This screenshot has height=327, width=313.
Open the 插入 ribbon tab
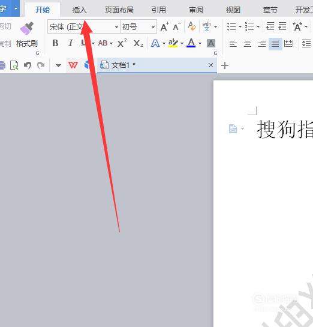coord(79,10)
